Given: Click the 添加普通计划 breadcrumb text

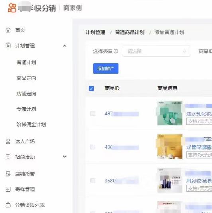Looking at the screenshot, I should 169,32.
